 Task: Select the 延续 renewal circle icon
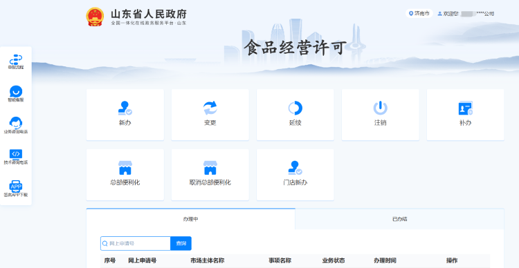coord(295,108)
